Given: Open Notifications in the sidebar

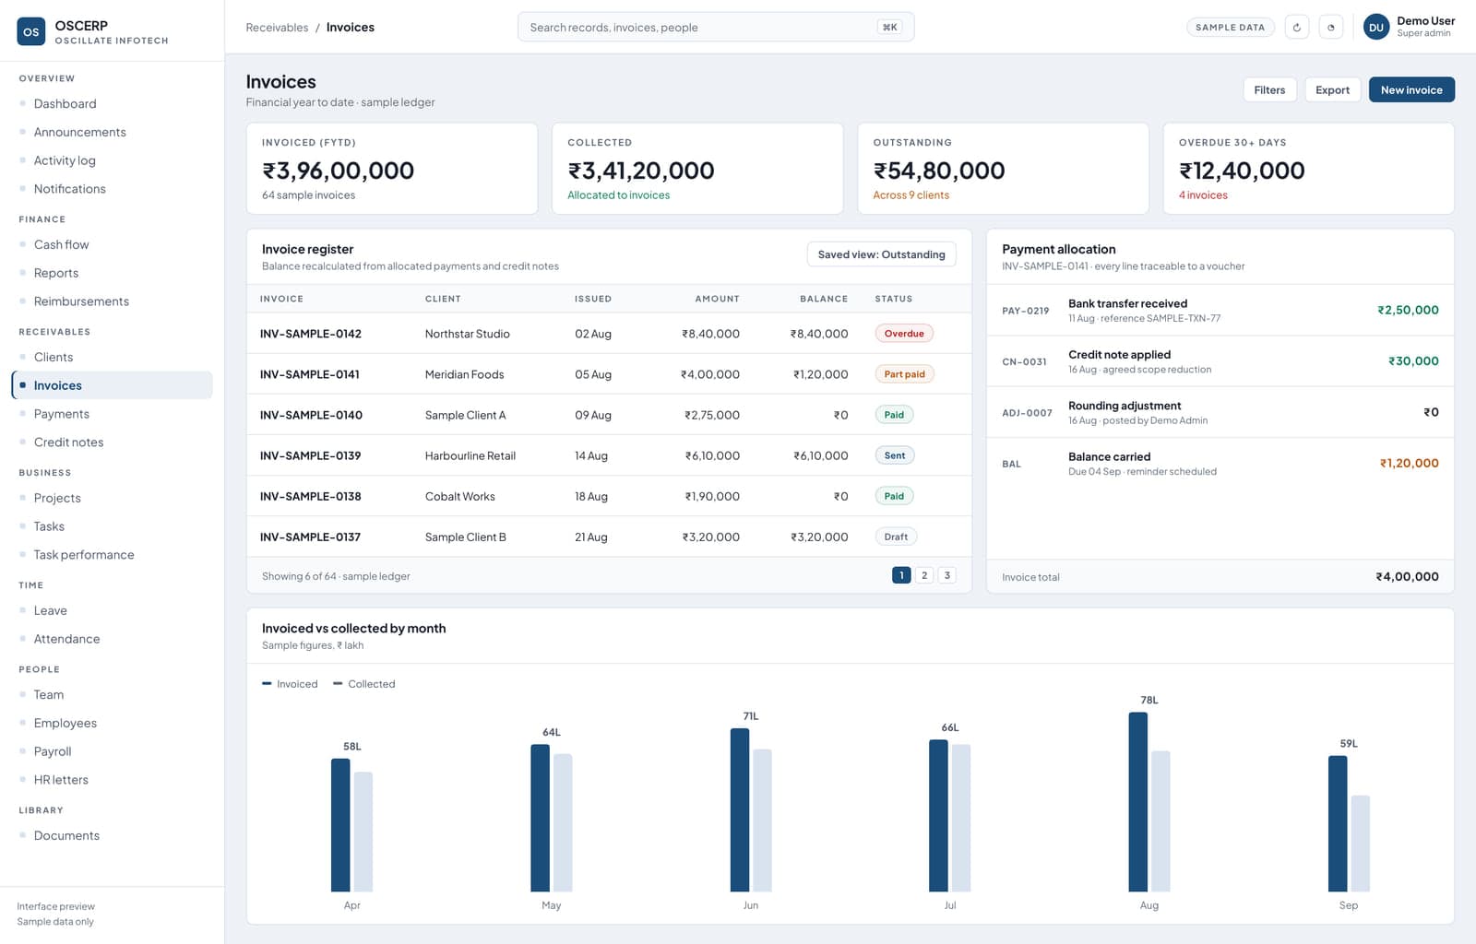Looking at the screenshot, I should [x=112, y=189].
